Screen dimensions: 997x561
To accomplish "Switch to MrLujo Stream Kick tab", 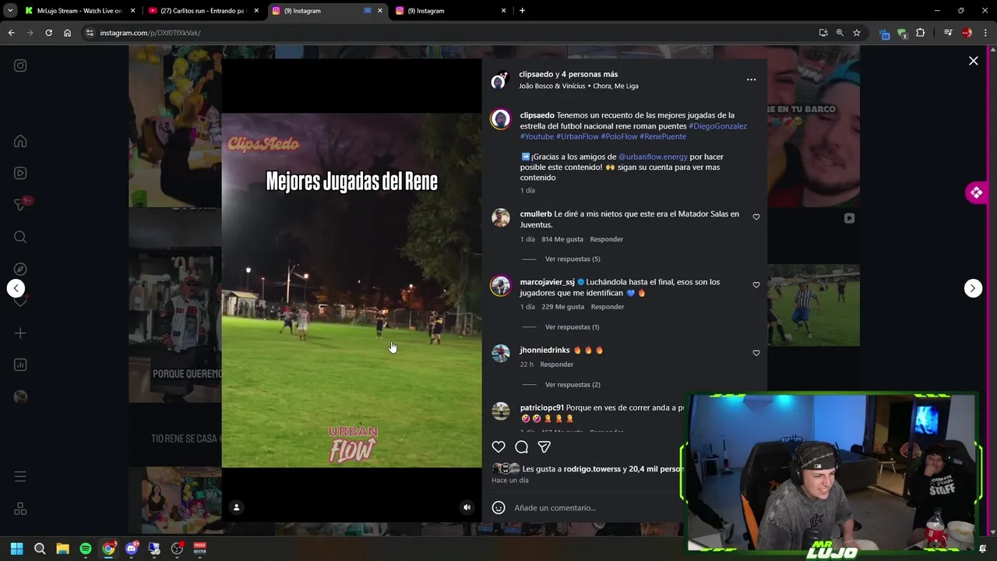I will [79, 11].
